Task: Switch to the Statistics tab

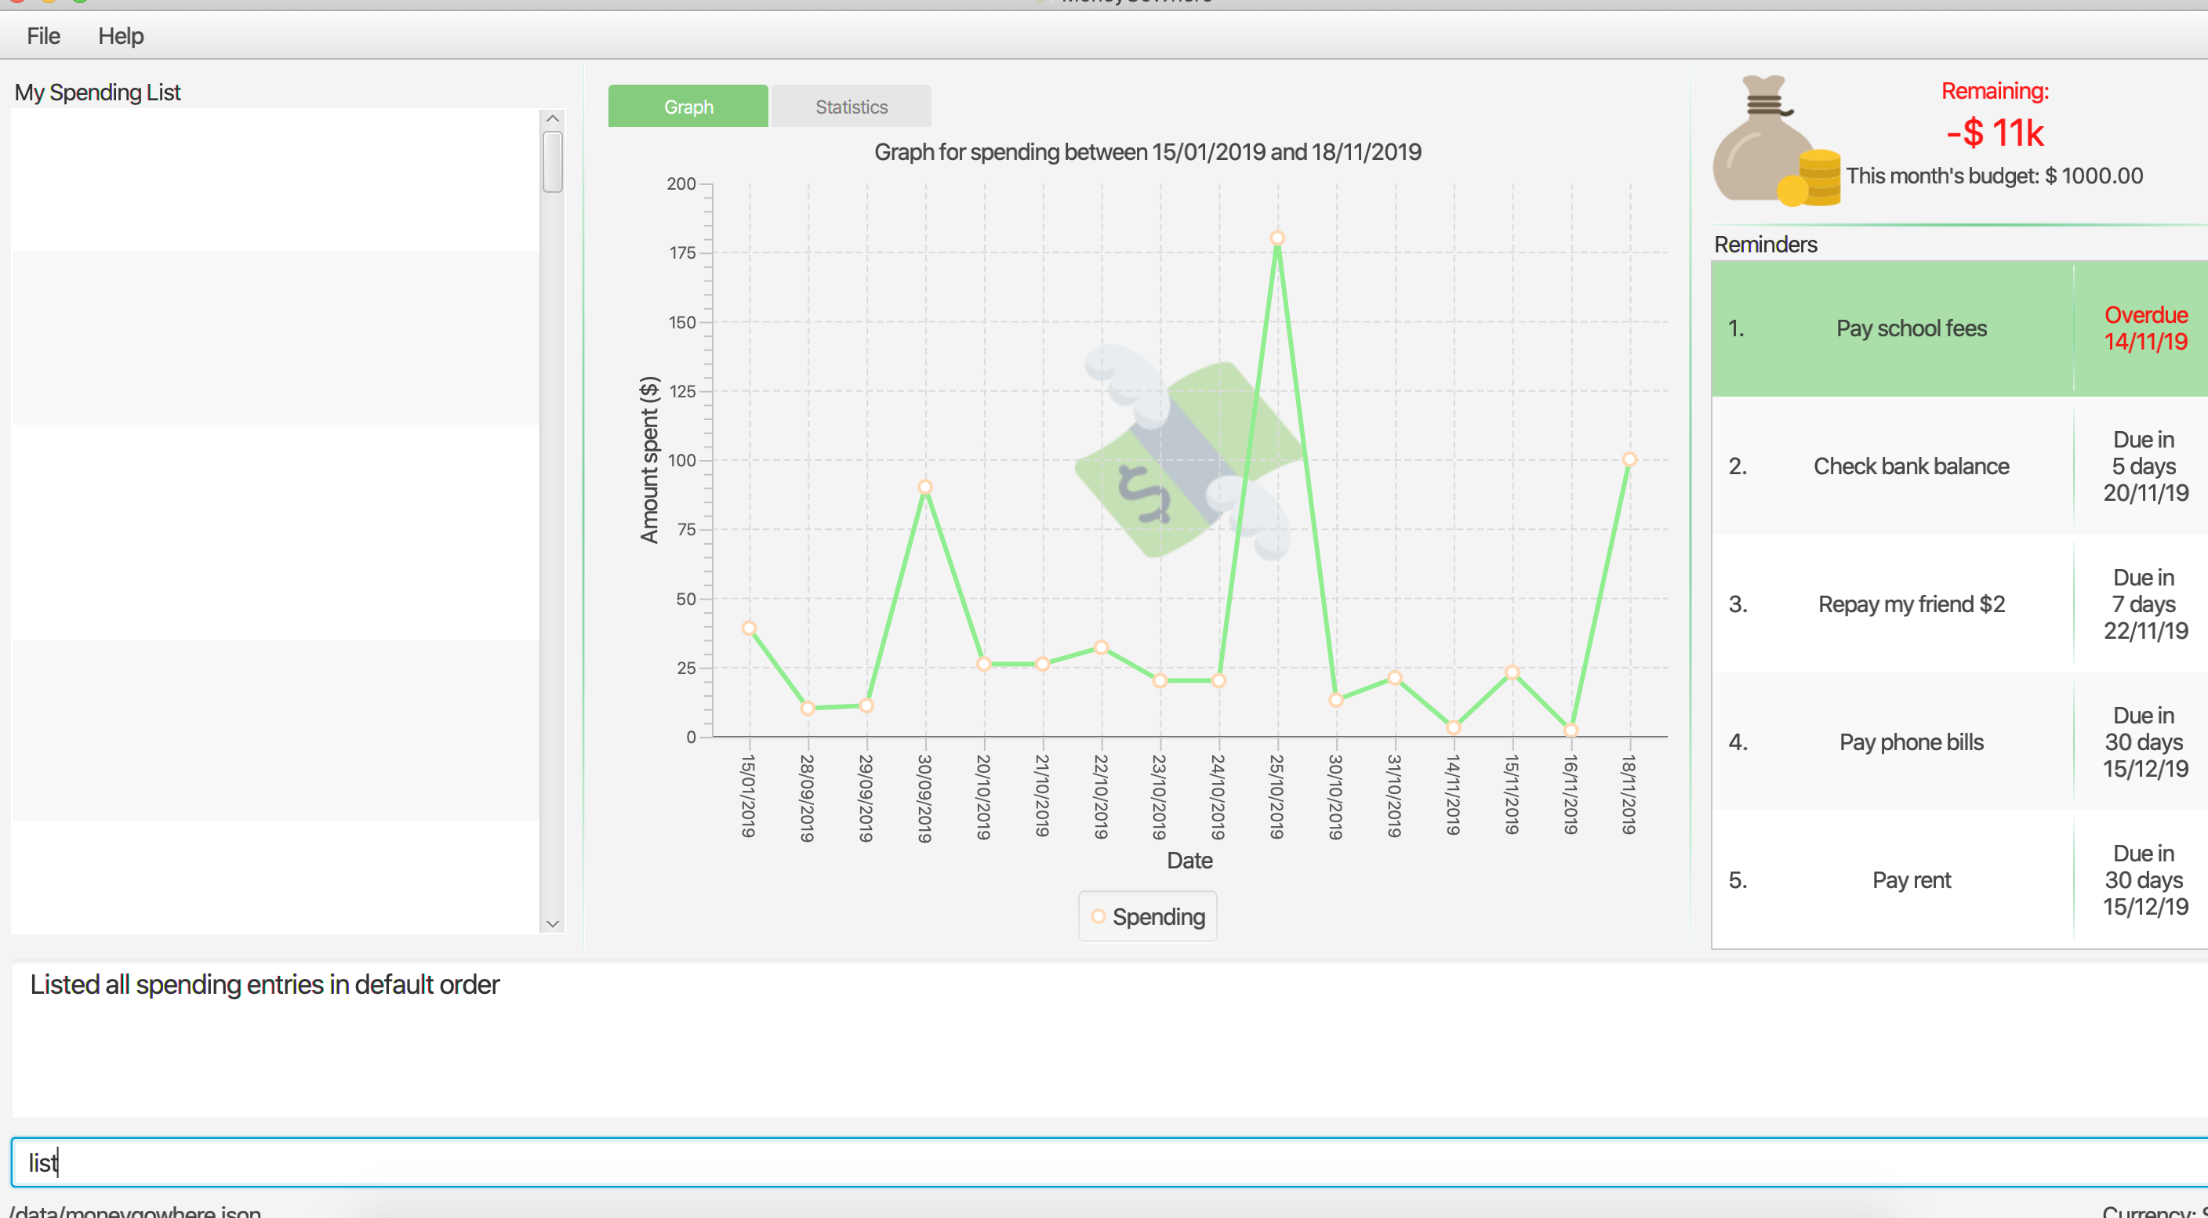Action: click(852, 107)
